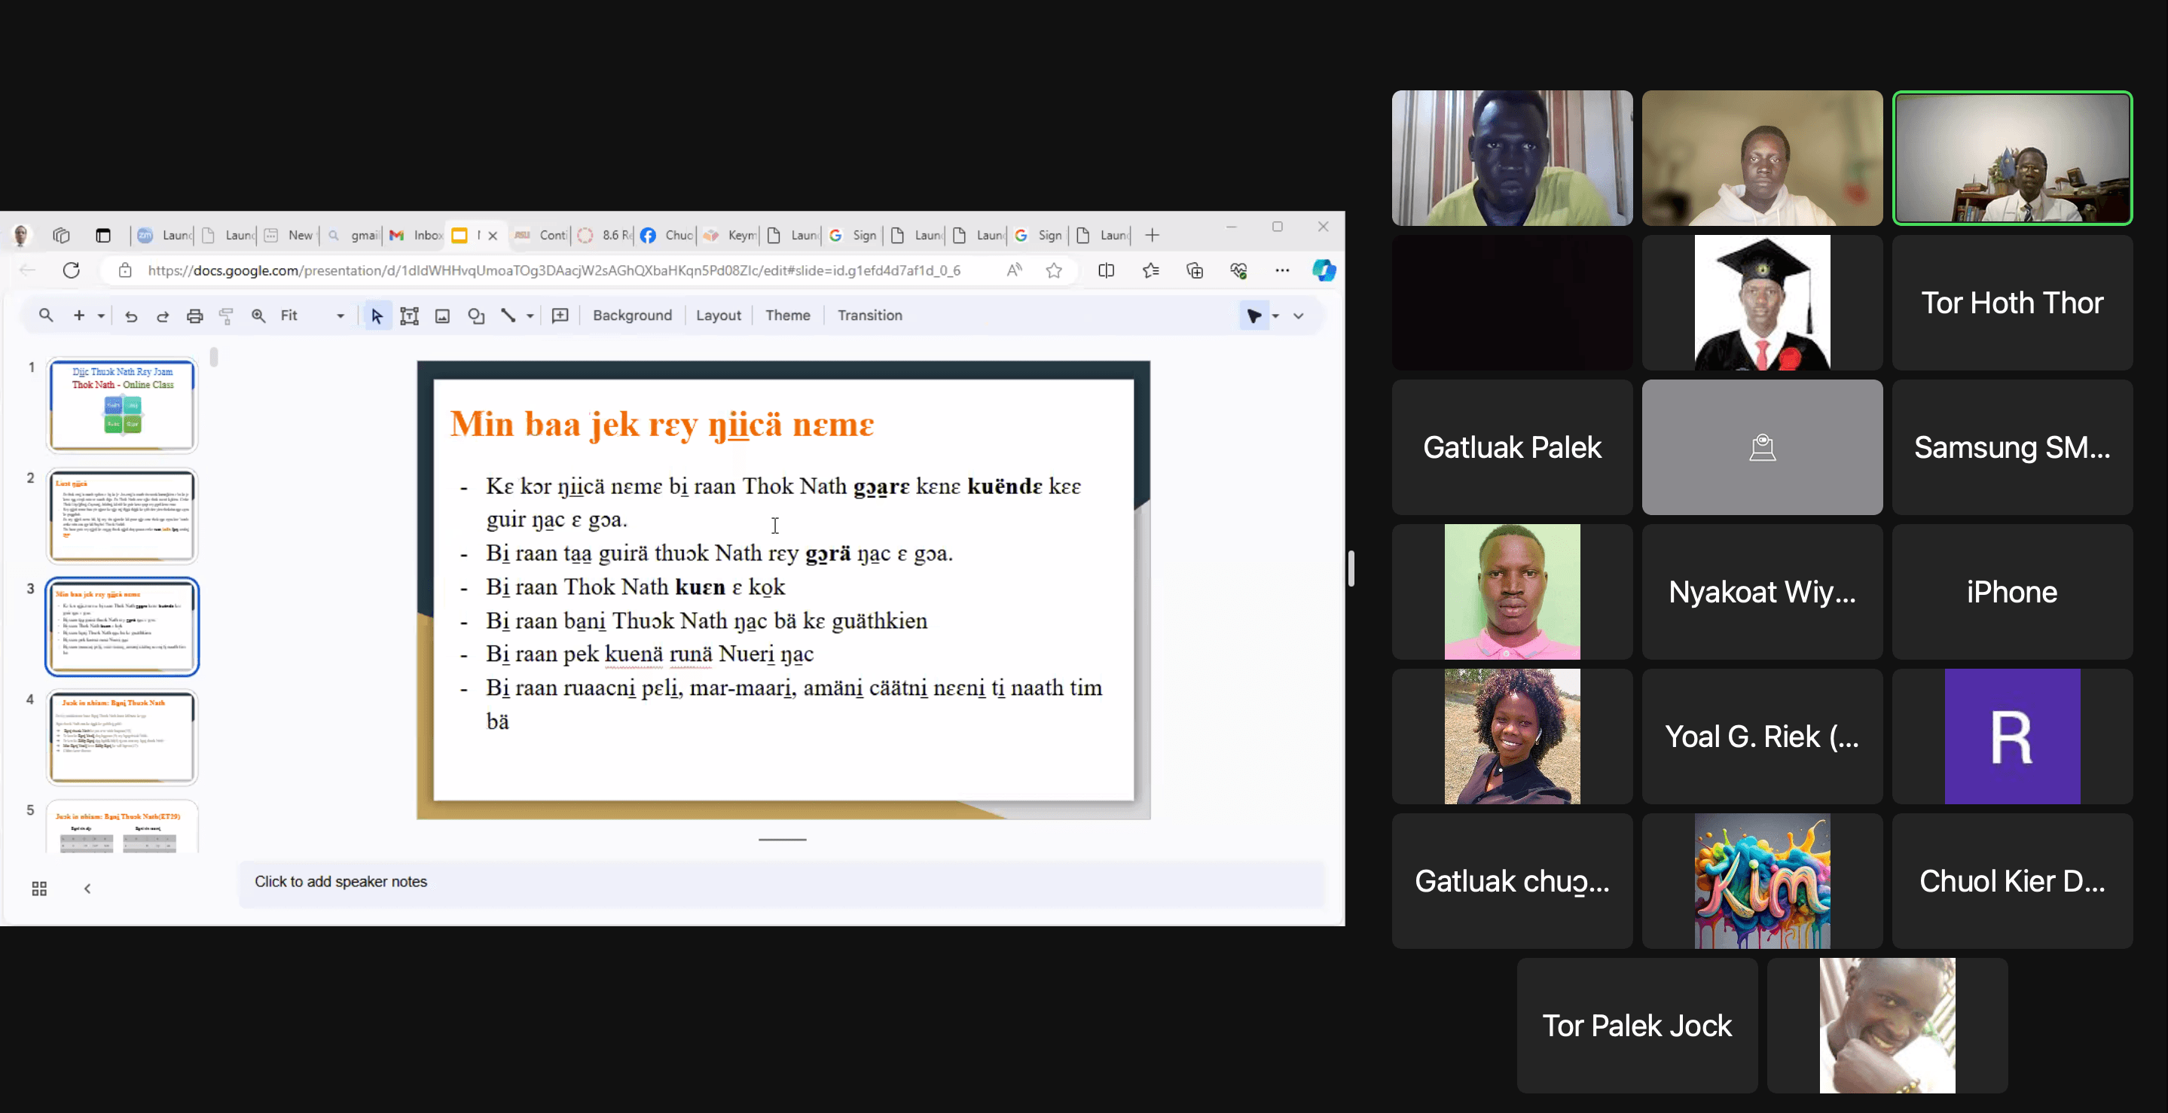This screenshot has width=2168, height=1113.
Task: Select the Text box tool
Action: [x=410, y=316]
